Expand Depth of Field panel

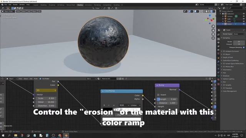coord(228,58)
